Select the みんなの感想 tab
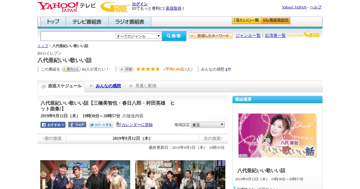Screen dimensions: 360x189 pyautogui.click(x=105, y=86)
